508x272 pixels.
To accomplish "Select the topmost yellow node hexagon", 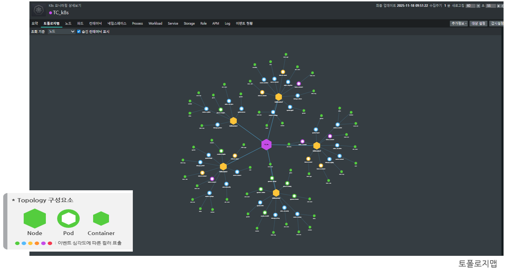I will pos(279,97).
